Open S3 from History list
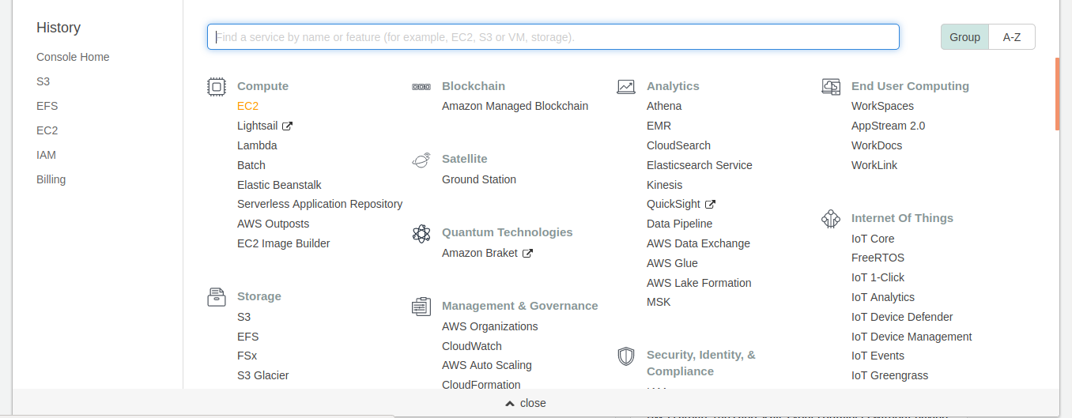This screenshot has width=1072, height=418. pos(43,81)
